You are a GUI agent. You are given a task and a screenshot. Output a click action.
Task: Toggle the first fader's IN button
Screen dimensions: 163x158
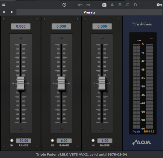pyautogui.click(x=12, y=141)
